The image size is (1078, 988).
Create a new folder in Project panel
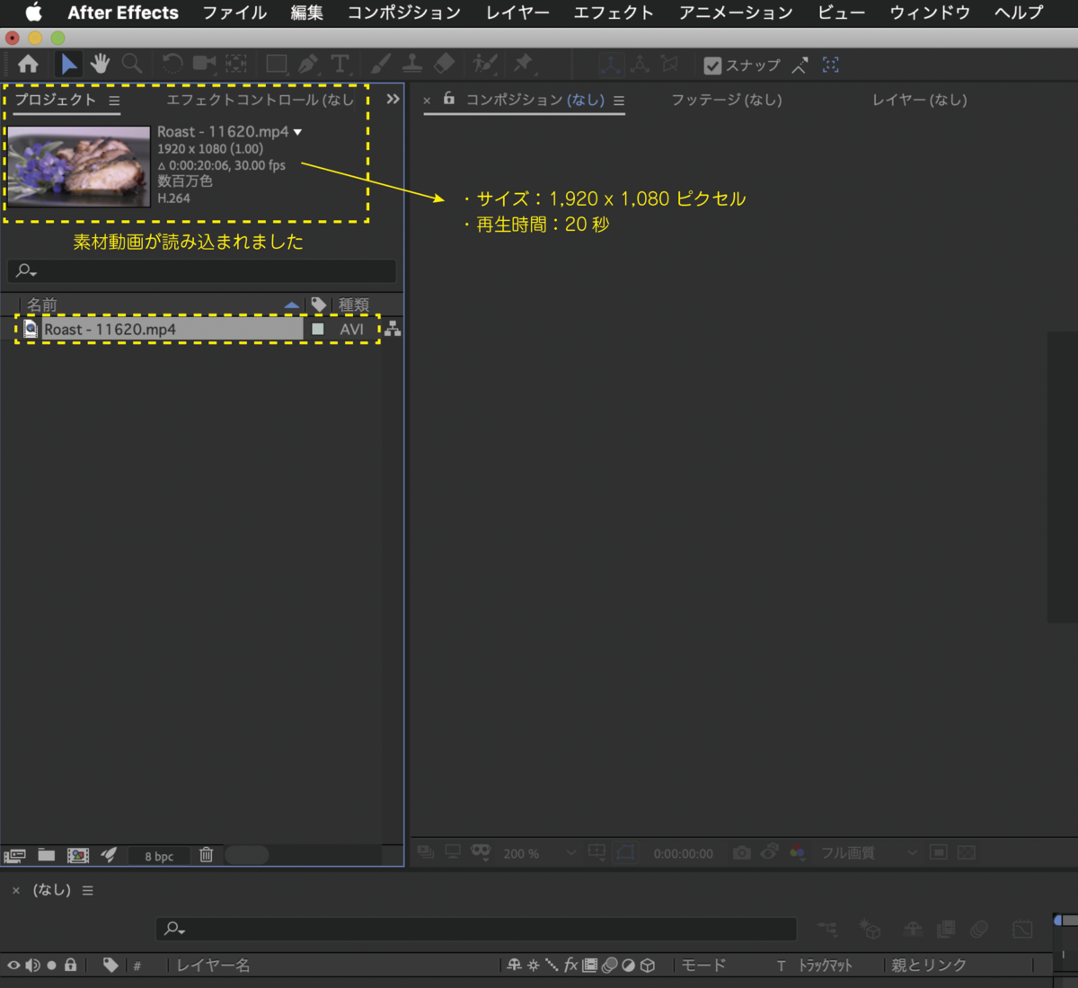tap(47, 855)
